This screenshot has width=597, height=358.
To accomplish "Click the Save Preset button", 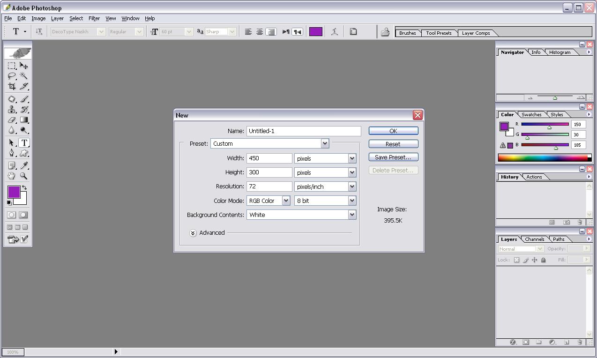I will [393, 157].
